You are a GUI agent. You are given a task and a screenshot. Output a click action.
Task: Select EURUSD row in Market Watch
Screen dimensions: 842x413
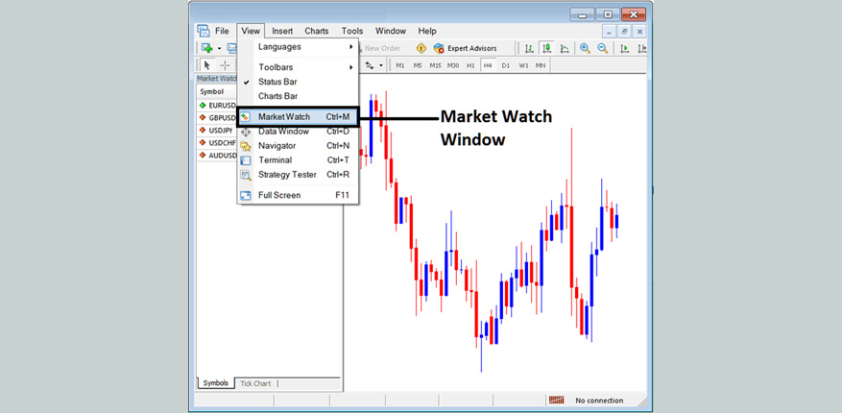223,105
